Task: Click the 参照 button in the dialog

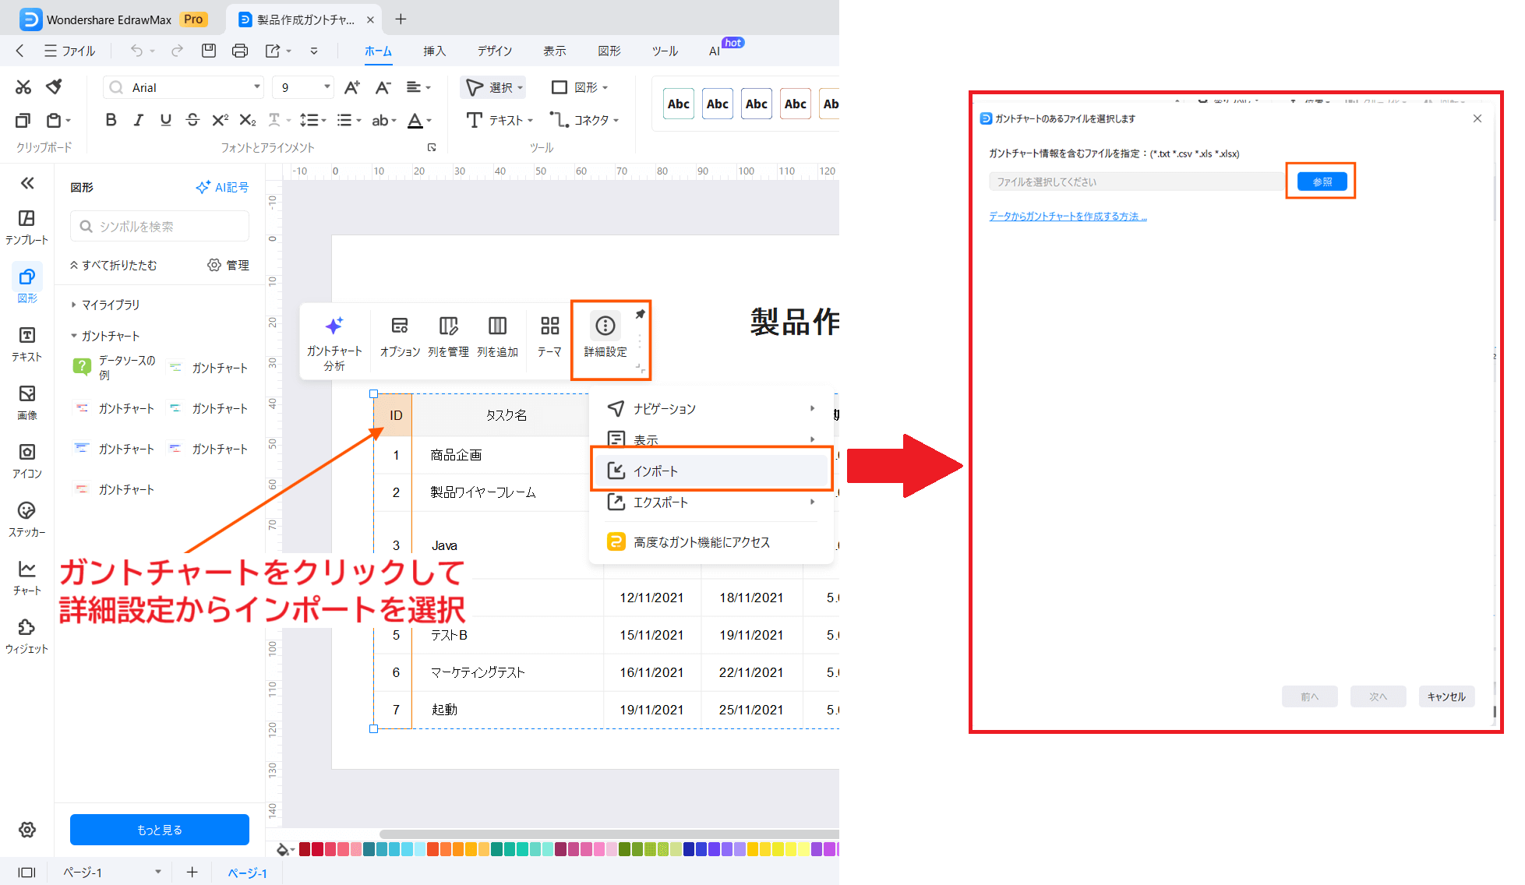Action: coord(1321,181)
